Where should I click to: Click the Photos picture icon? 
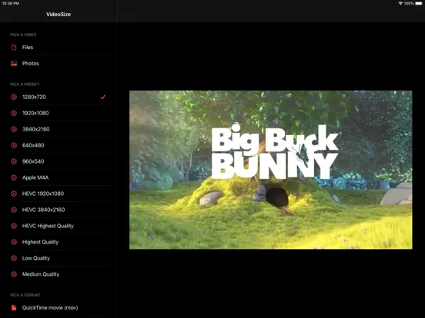coord(14,64)
